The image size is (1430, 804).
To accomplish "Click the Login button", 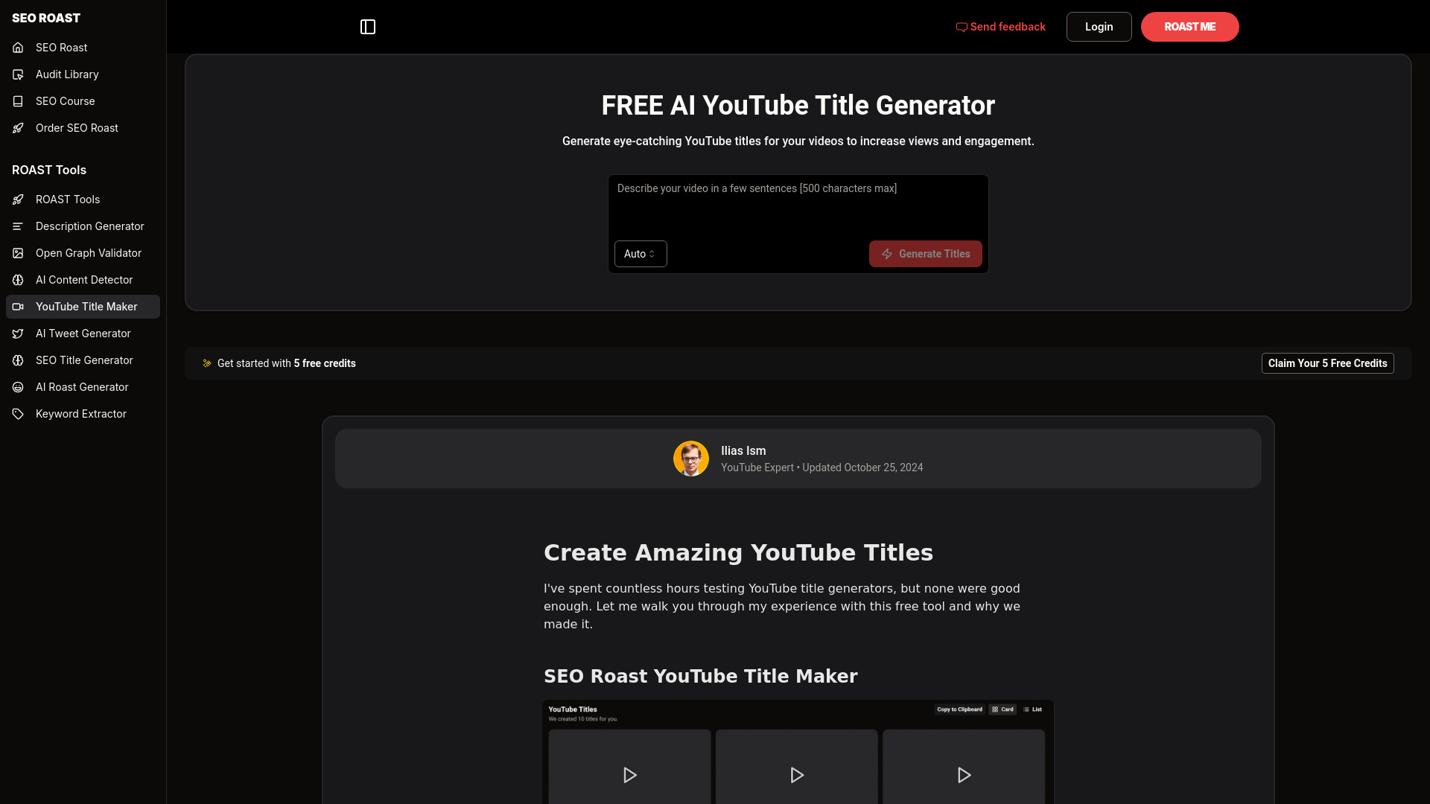I will 1099,27.
